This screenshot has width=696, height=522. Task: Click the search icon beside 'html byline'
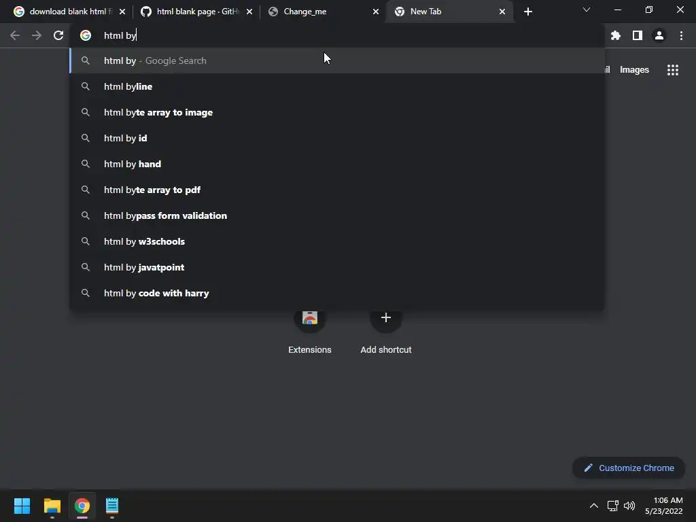(x=86, y=86)
